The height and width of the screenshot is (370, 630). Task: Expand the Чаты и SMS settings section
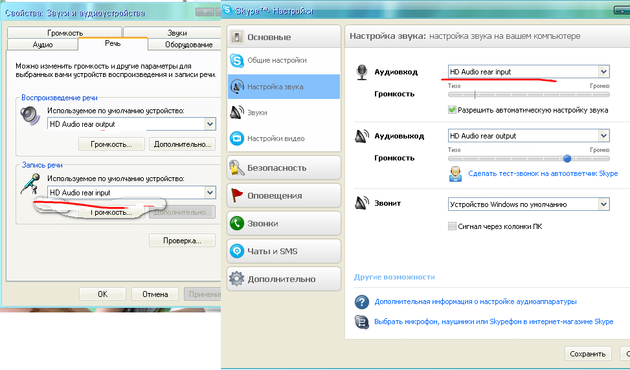click(284, 251)
